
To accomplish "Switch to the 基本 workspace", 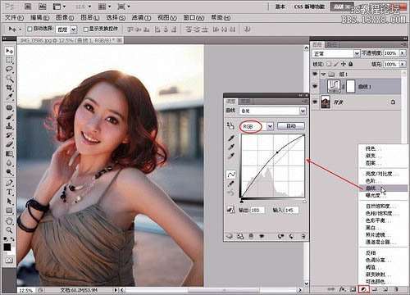I will pos(280,7).
